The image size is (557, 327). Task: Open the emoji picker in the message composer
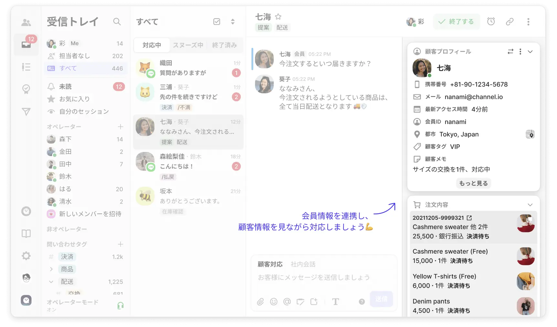coord(274,302)
